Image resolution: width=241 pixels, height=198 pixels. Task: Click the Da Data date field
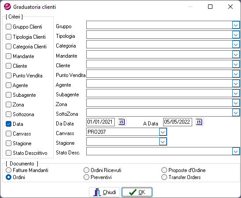[101, 122]
